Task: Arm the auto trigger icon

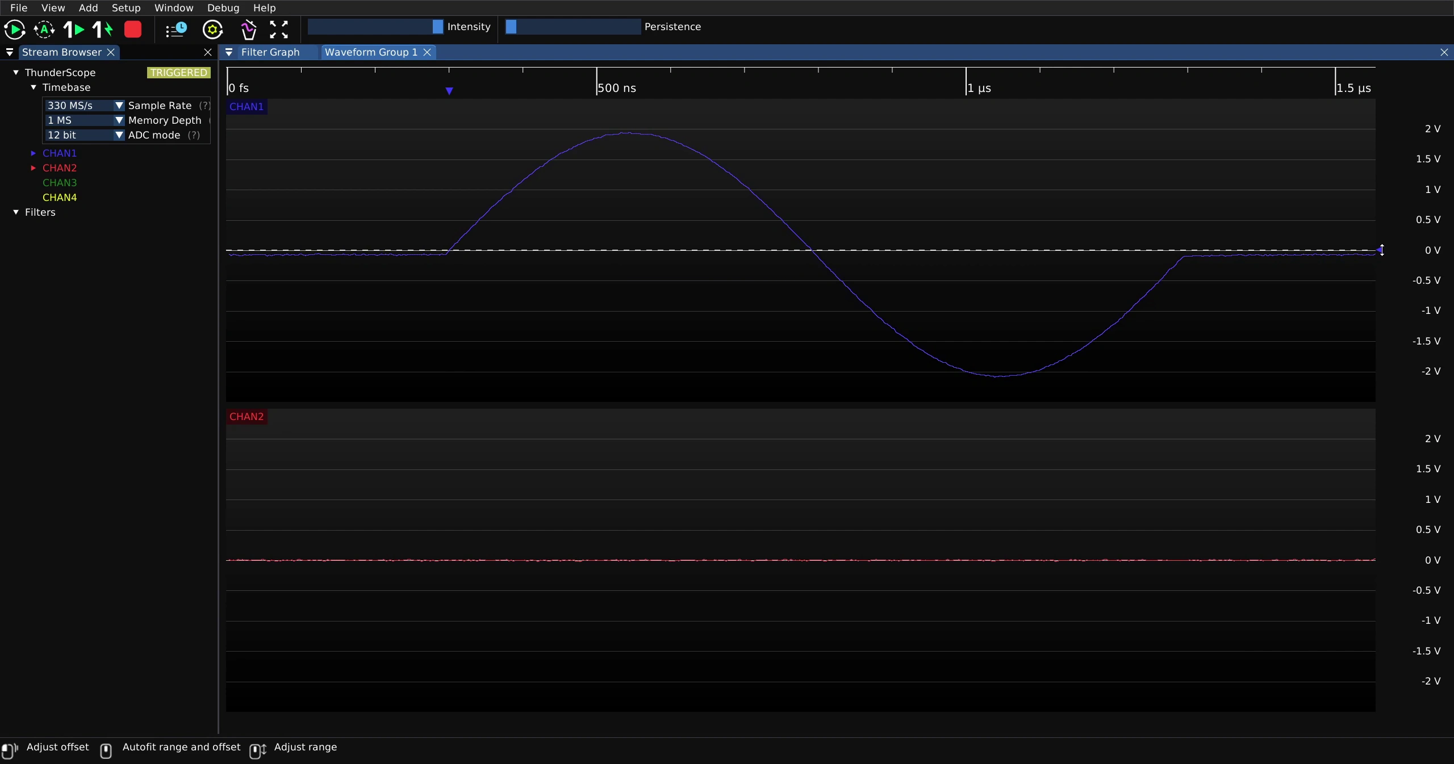Action: click(44, 30)
